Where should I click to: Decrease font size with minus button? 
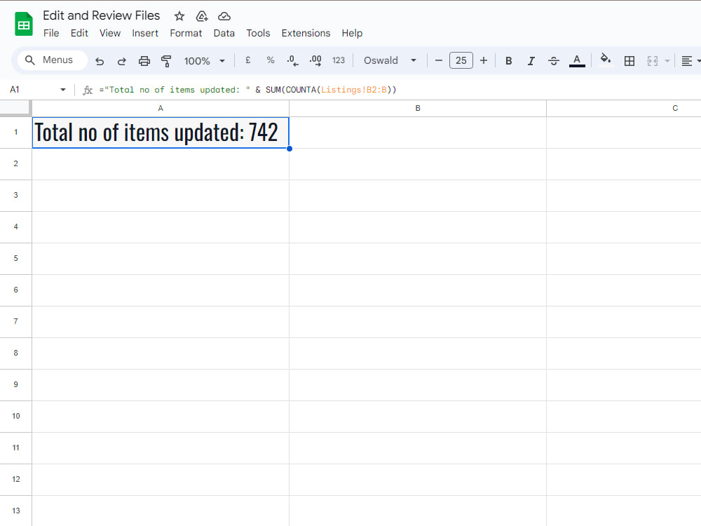tap(439, 60)
